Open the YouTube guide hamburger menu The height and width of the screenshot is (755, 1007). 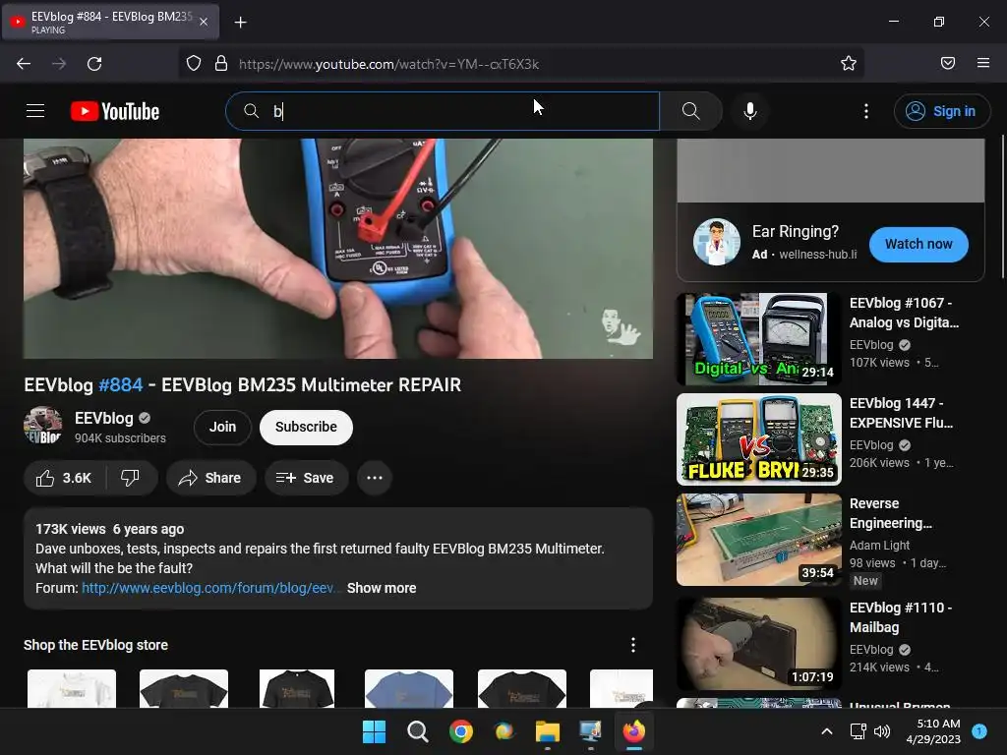[x=35, y=111]
